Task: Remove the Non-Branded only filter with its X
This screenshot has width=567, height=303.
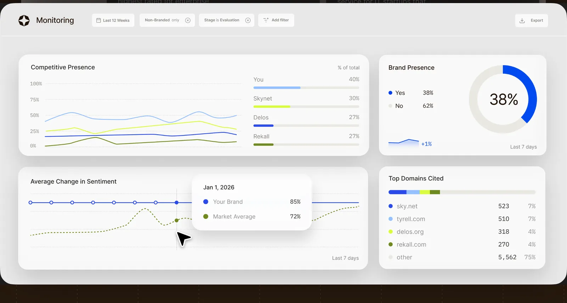Action: click(x=188, y=20)
